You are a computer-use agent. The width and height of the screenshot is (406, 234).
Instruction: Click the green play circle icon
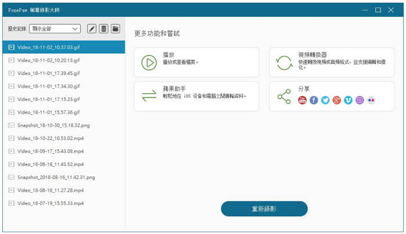[x=149, y=63]
